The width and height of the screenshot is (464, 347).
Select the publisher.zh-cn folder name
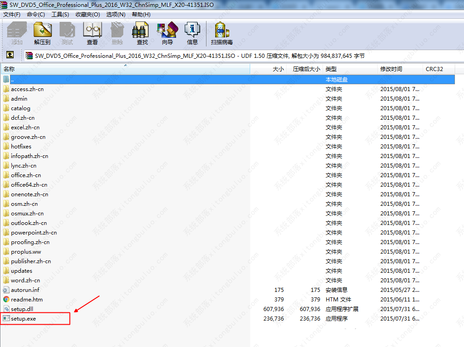pos(31,261)
